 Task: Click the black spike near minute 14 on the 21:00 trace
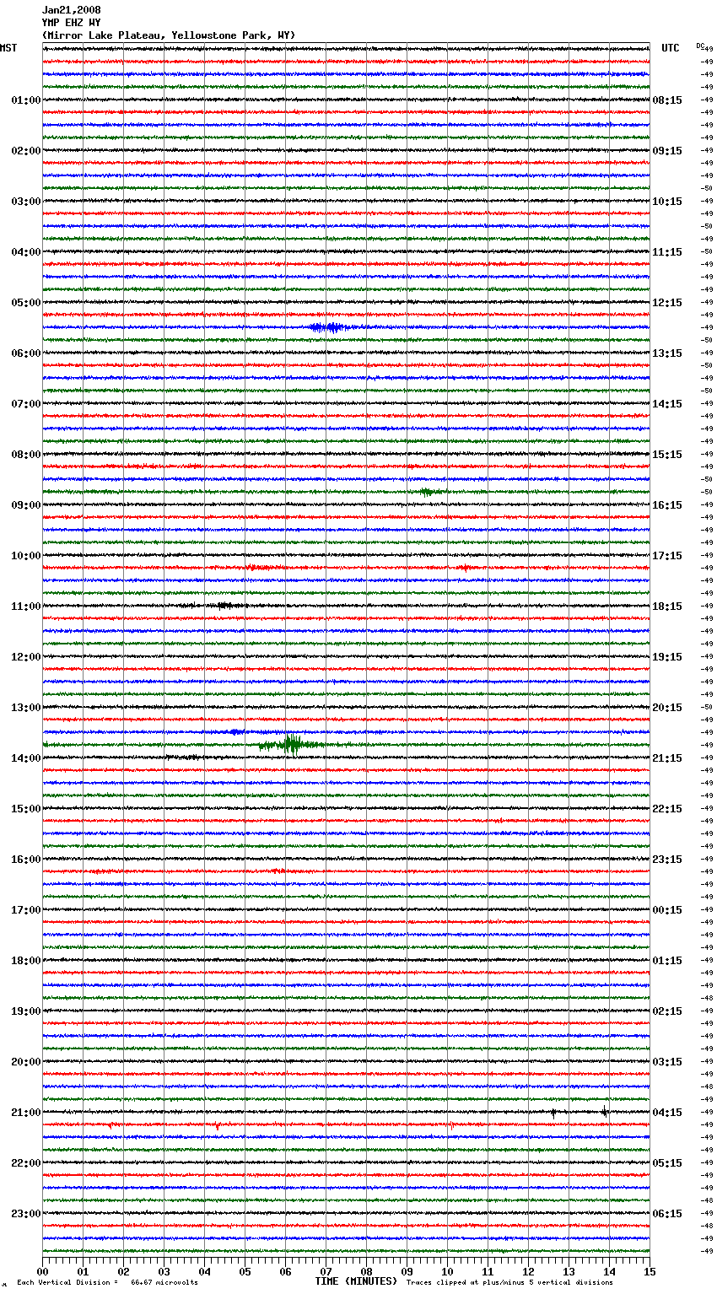point(605,1112)
